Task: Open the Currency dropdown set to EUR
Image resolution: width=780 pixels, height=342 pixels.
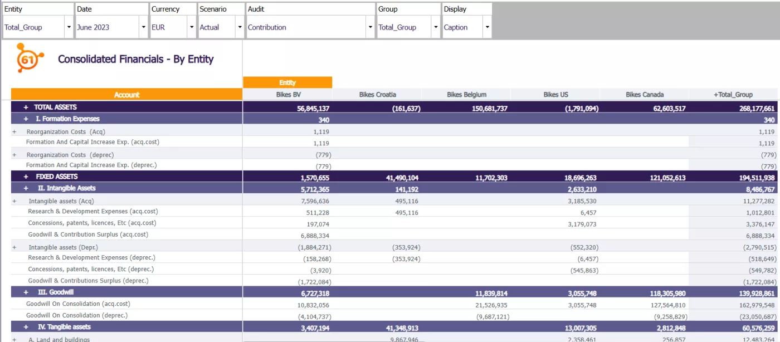Action: (192, 27)
